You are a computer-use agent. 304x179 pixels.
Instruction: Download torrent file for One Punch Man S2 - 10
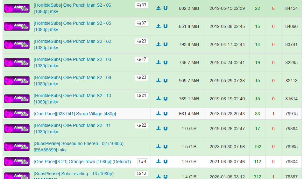159,99
